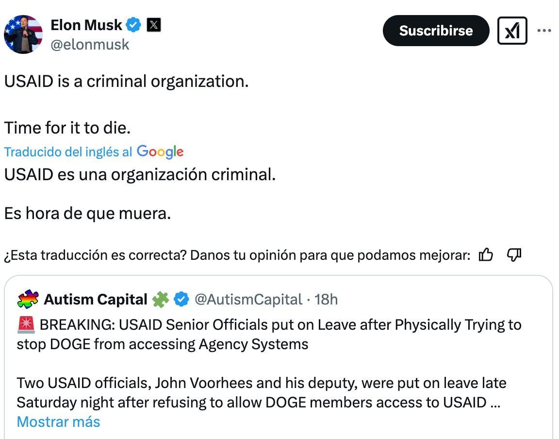
Task: Open the xAI profile icon near Suscribirse
Action: pos(512,30)
